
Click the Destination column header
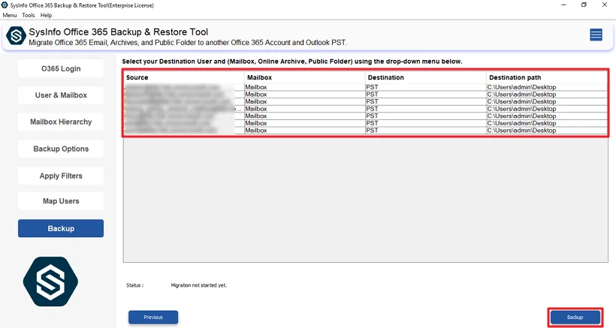(425, 77)
